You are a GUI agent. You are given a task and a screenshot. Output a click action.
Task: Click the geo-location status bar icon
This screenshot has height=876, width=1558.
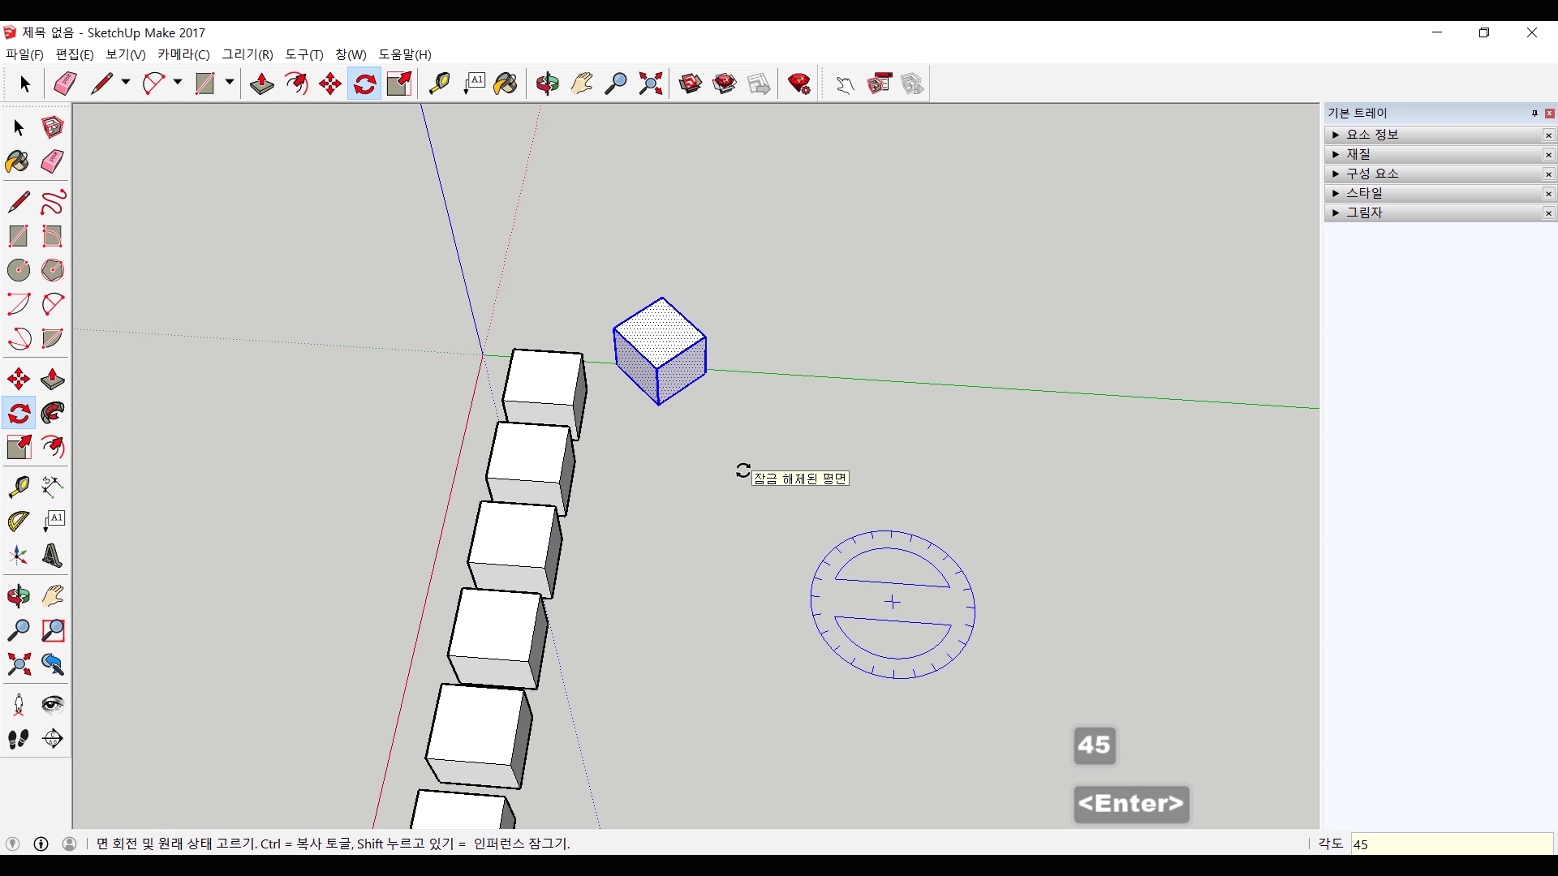[12, 844]
